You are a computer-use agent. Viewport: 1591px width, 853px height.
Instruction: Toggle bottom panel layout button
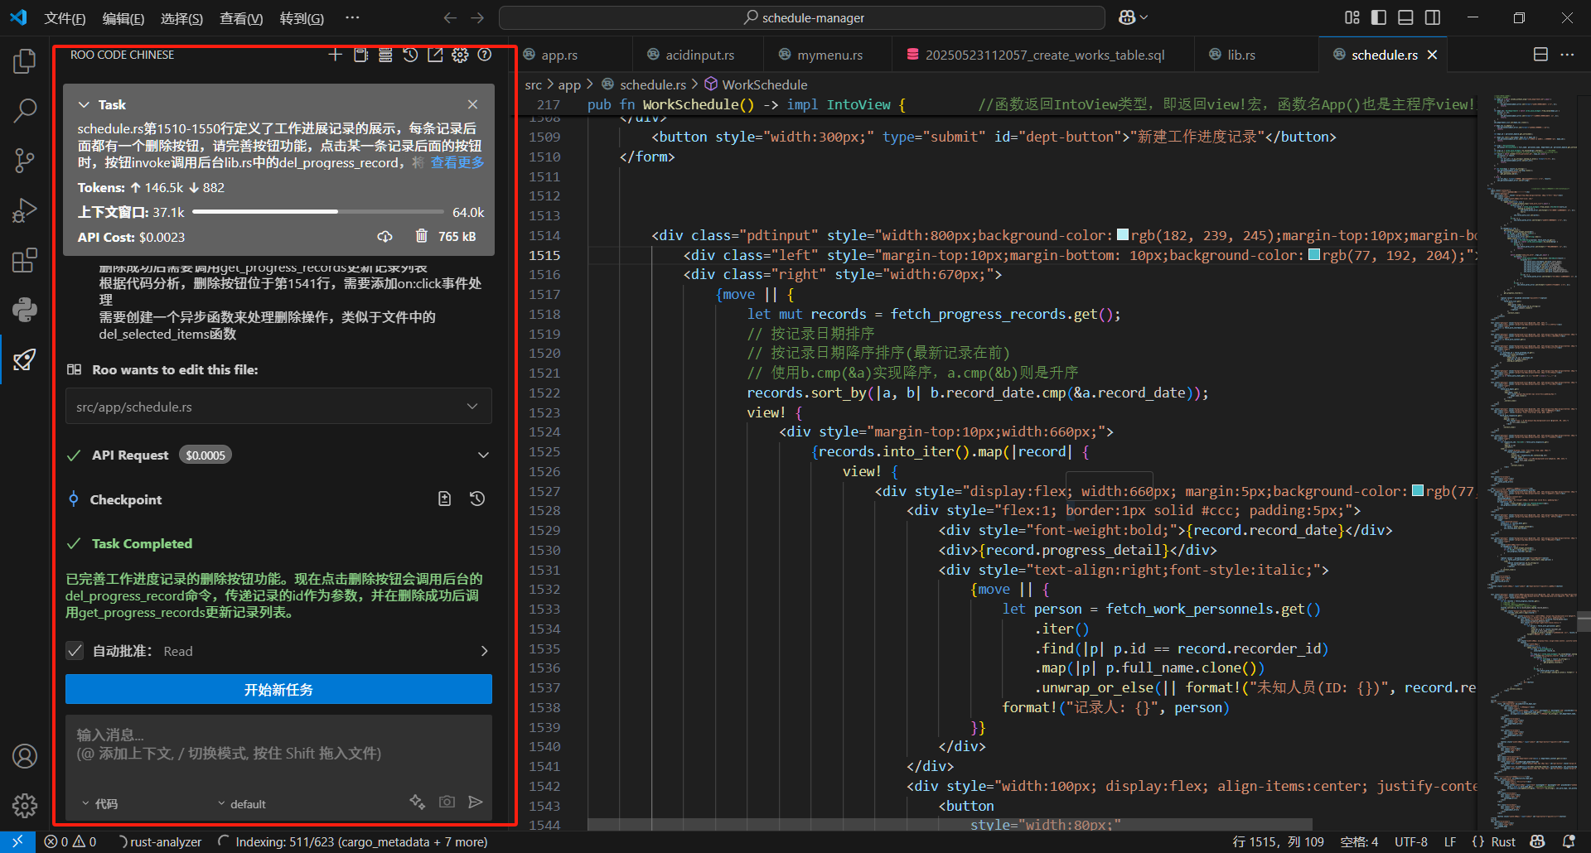click(1405, 17)
